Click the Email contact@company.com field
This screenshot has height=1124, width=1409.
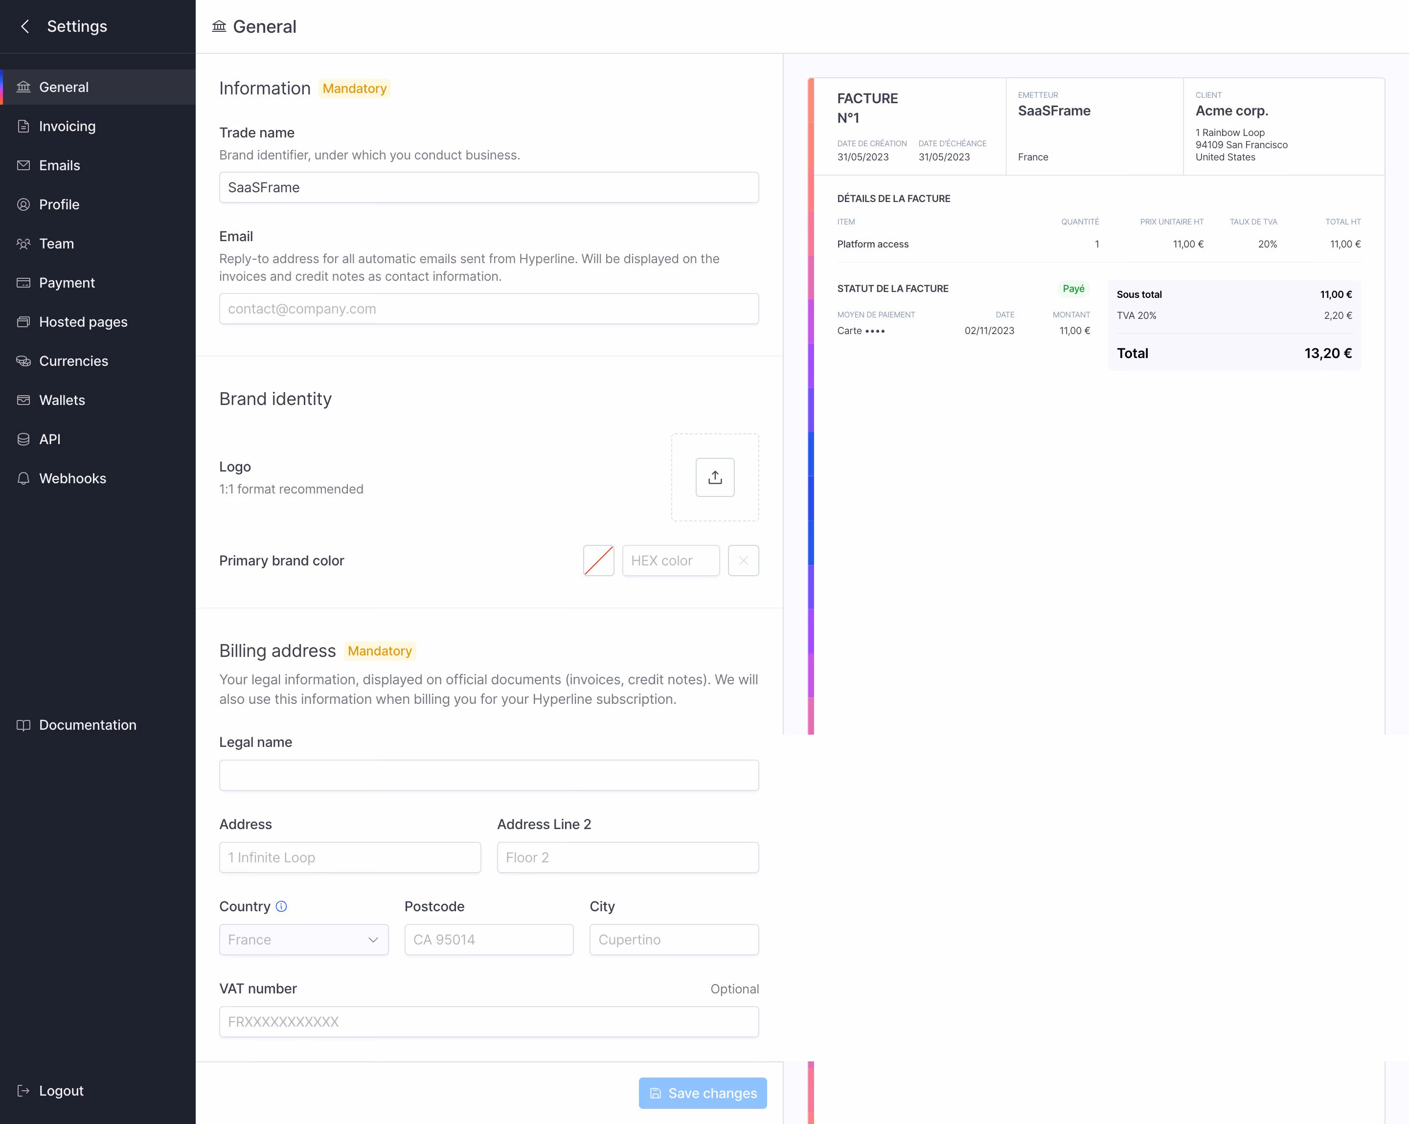point(489,309)
